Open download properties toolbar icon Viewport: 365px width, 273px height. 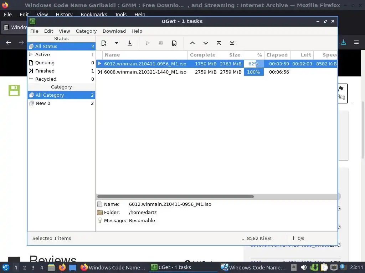click(174, 43)
